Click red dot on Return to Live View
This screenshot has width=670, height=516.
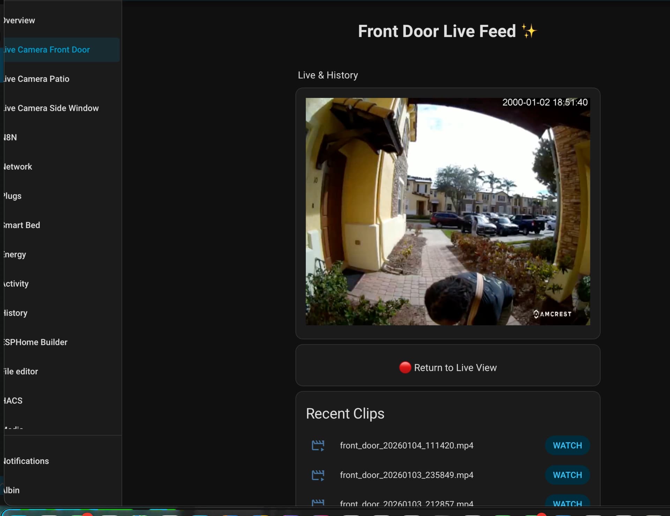tap(405, 367)
